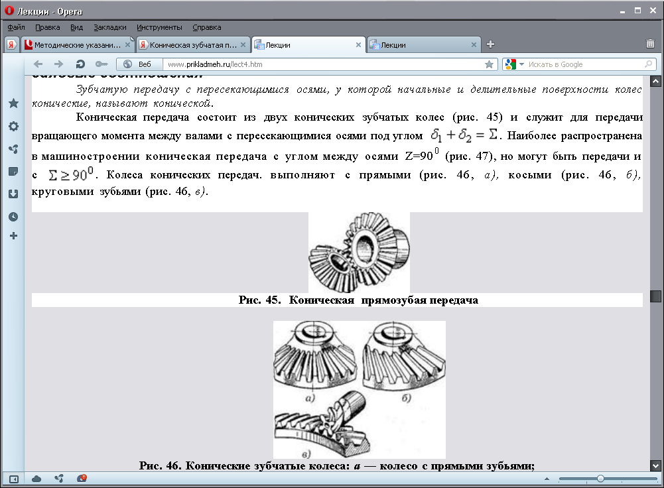The width and height of the screenshot is (664, 488).
Task: Open the closed tabs trash icon
Action: [650, 44]
